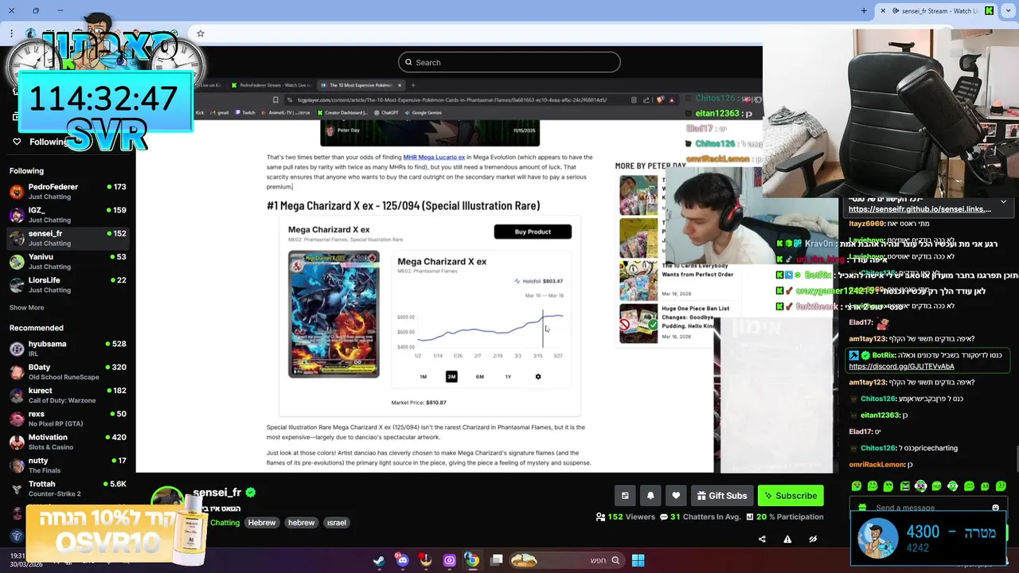The width and height of the screenshot is (1019, 573).
Task: Open the gmail bookmark
Action: pyautogui.click(x=219, y=113)
